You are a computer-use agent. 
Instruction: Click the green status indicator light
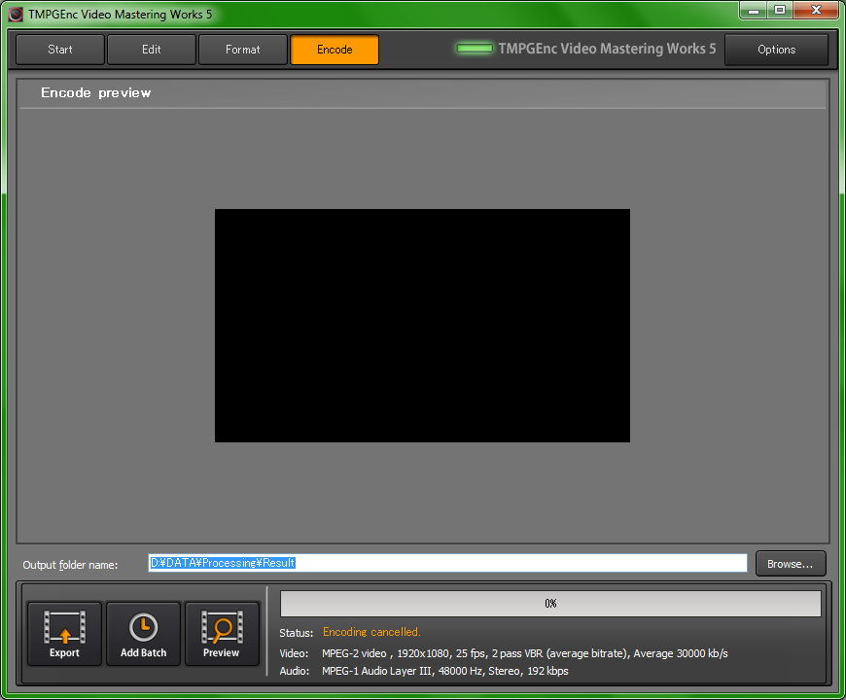(x=475, y=49)
